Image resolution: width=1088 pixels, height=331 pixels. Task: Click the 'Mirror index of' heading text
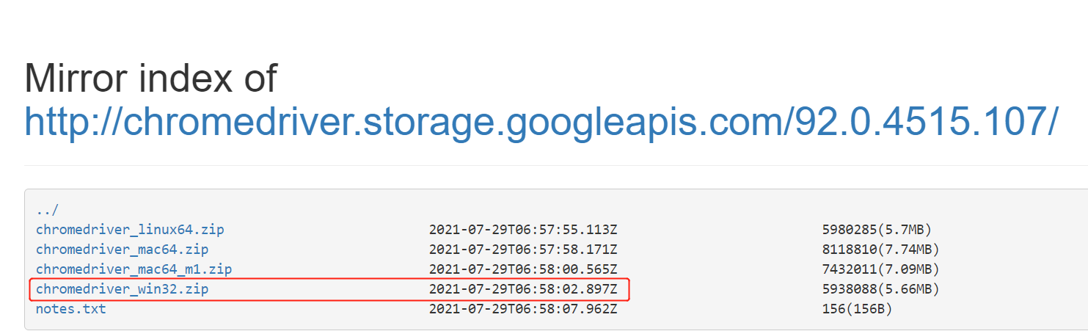click(150, 79)
